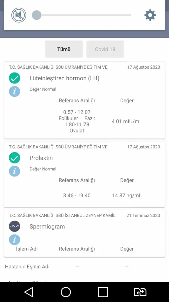Tap Android back navigation button
The width and height of the screenshot is (169, 302).
point(29,292)
